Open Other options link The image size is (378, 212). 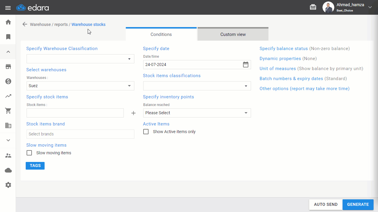pos(304,89)
